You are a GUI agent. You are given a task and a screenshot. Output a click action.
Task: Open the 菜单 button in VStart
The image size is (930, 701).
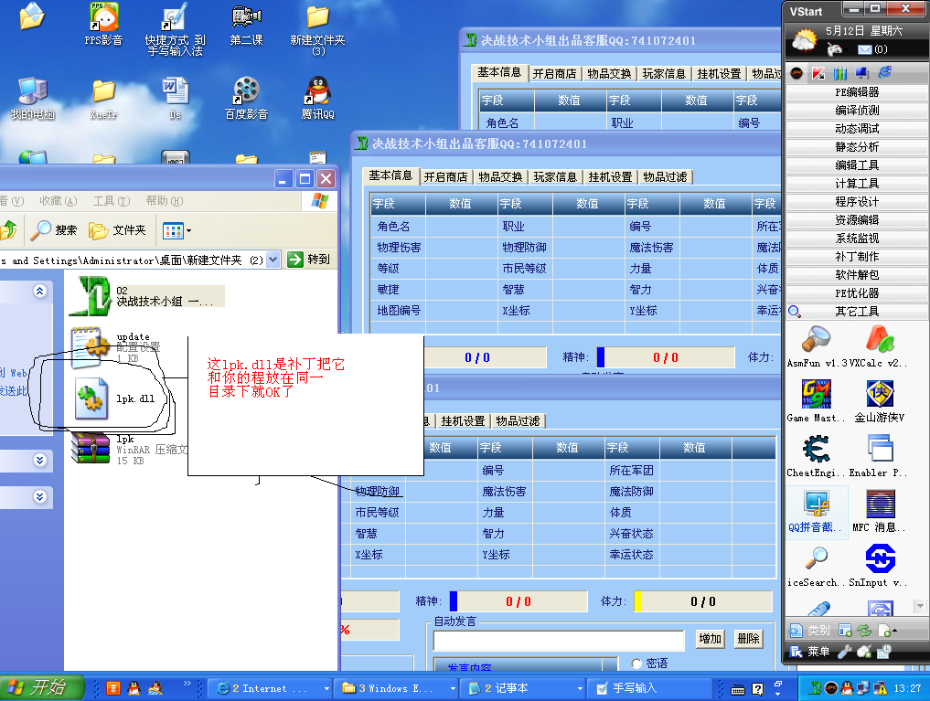(810, 652)
